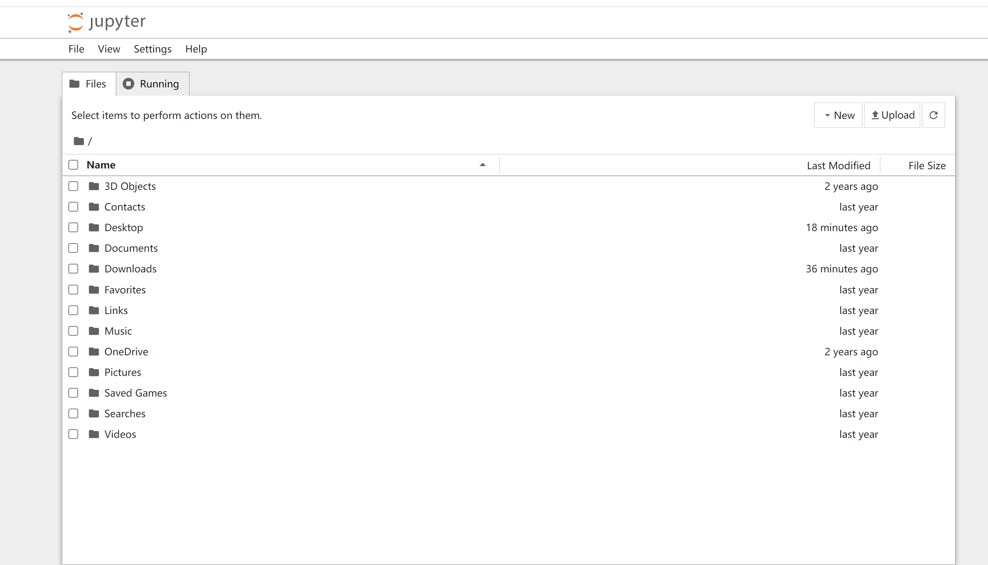The image size is (988, 565).
Task: Click the Jupyter logo icon
Action: click(76, 22)
